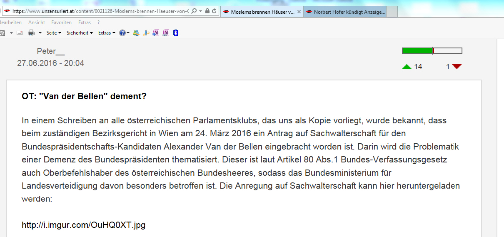Screen dimensions: 504x237
Task: Click the comment rating progress bar
Action: tap(432, 51)
